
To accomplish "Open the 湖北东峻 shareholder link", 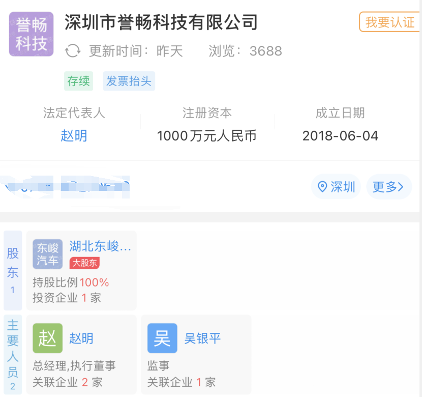I will click(x=100, y=247).
